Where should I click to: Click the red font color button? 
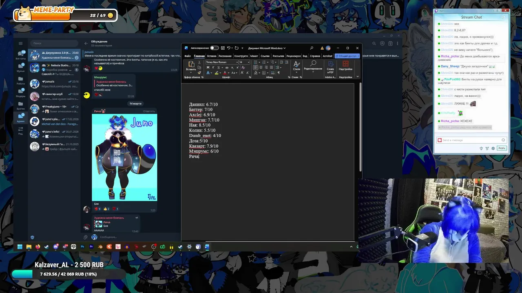[x=225, y=73]
